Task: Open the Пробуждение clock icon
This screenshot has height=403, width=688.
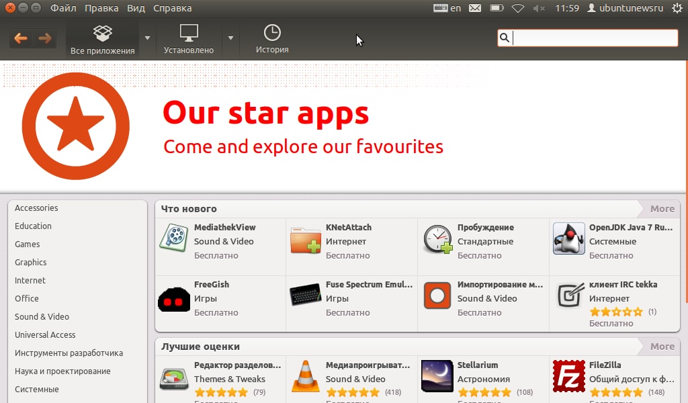Action: 437,239
